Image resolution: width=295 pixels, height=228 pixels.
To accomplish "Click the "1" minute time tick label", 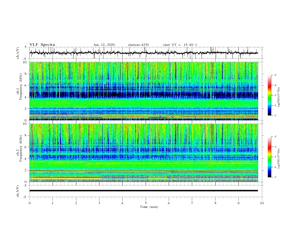I will (x=53, y=203).
